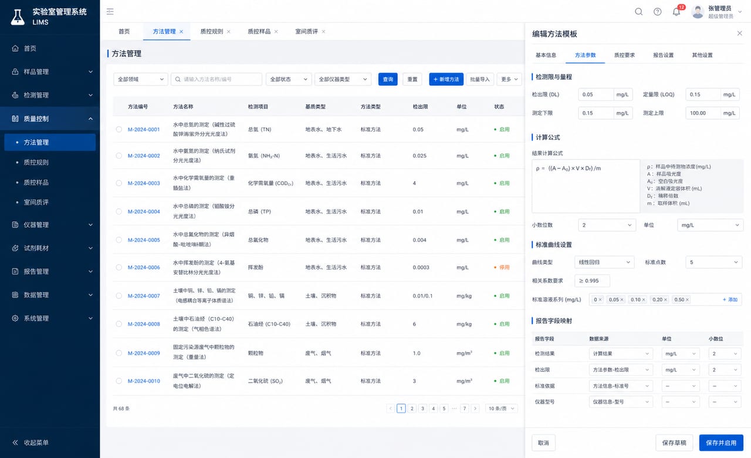Click the 重置 reset button
The image size is (751, 458).
(412, 79)
